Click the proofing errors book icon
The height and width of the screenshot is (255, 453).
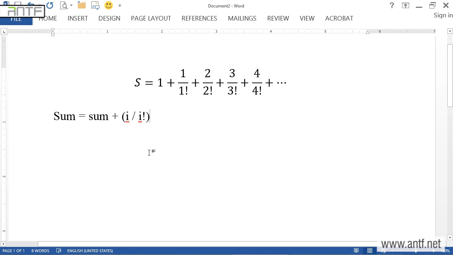[x=59, y=251]
